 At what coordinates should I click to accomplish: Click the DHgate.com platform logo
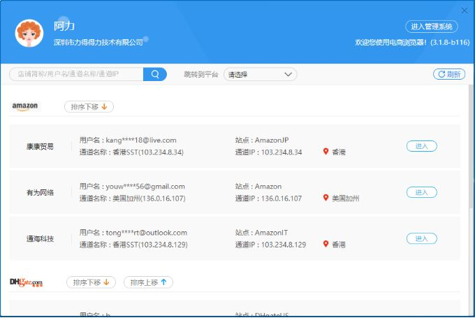[x=26, y=282]
